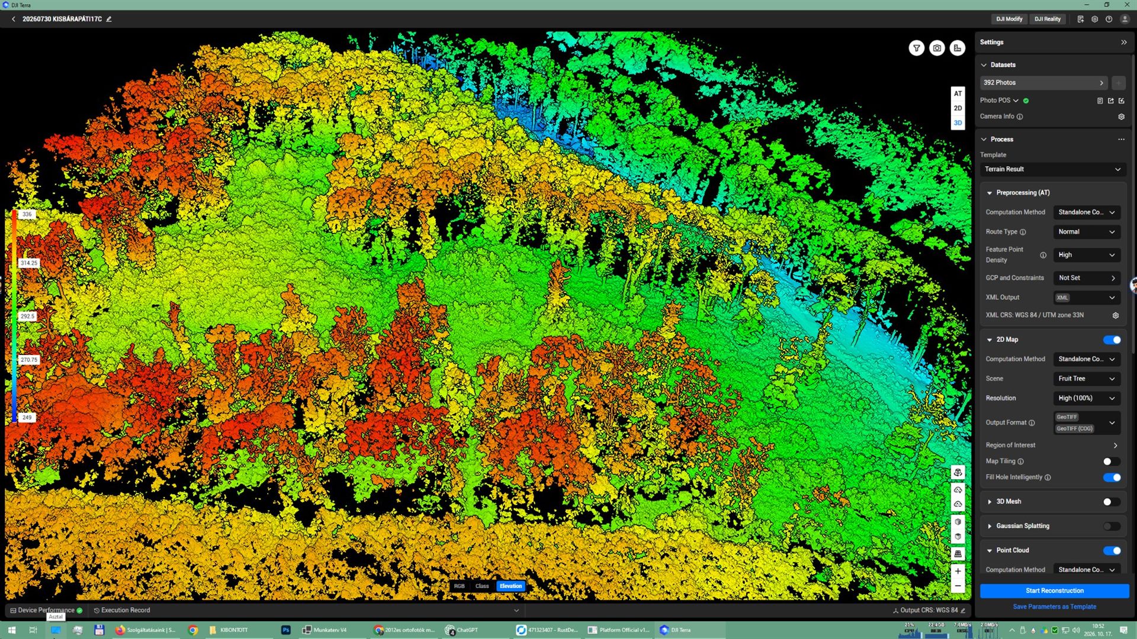Open DJI Modify button
Screen dimensions: 1137x639
point(1009,19)
